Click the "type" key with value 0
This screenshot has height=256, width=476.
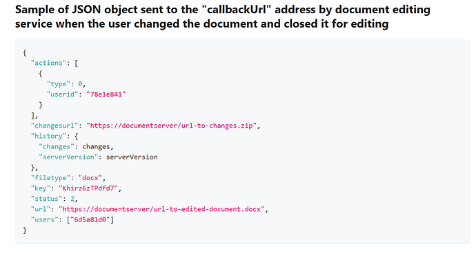click(x=59, y=83)
